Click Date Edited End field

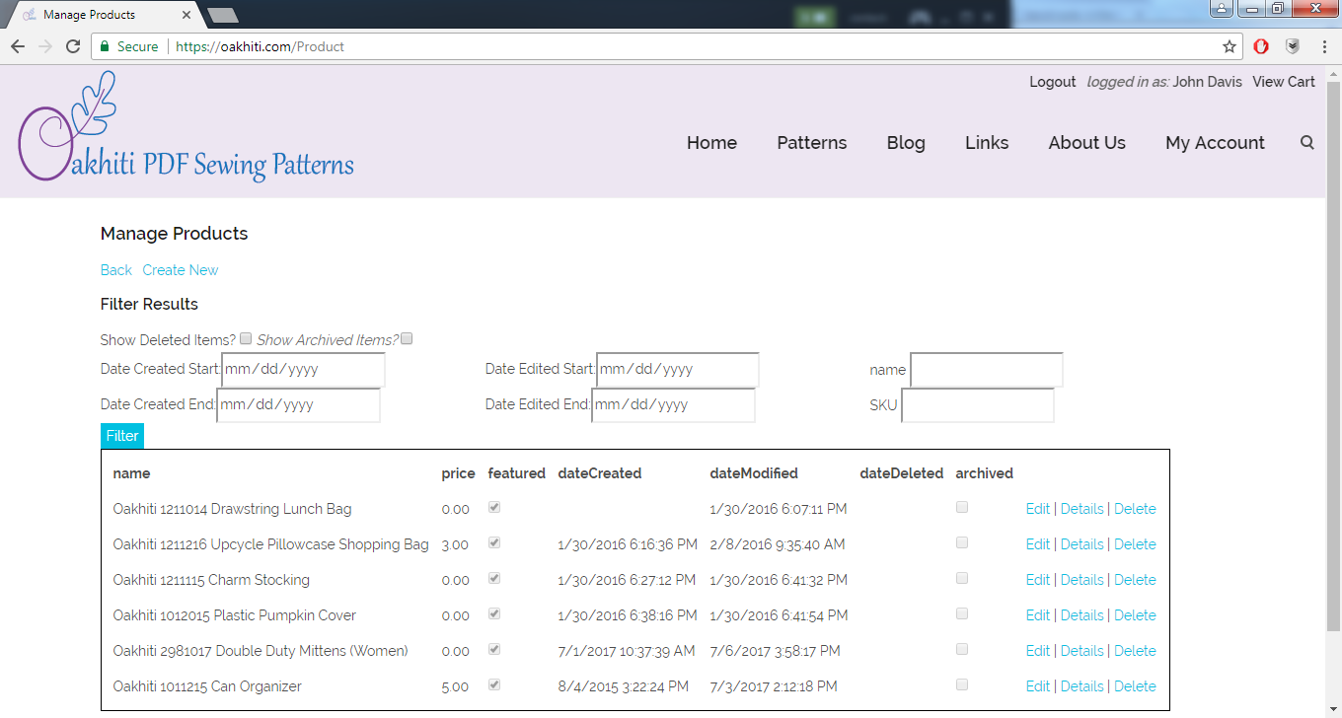673,404
